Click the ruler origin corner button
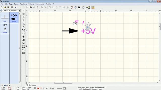 [27, 10]
